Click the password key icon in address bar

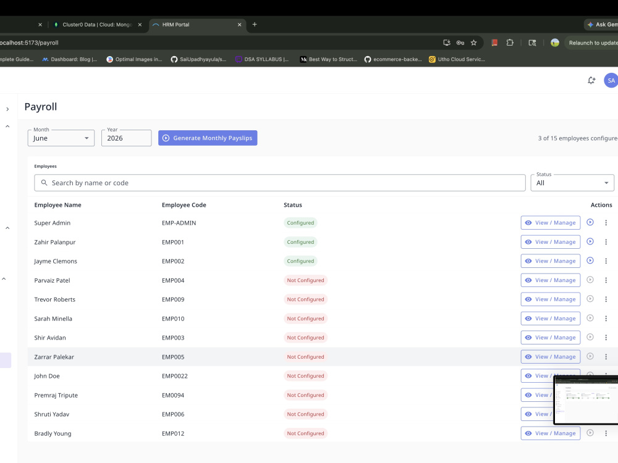[x=460, y=43]
